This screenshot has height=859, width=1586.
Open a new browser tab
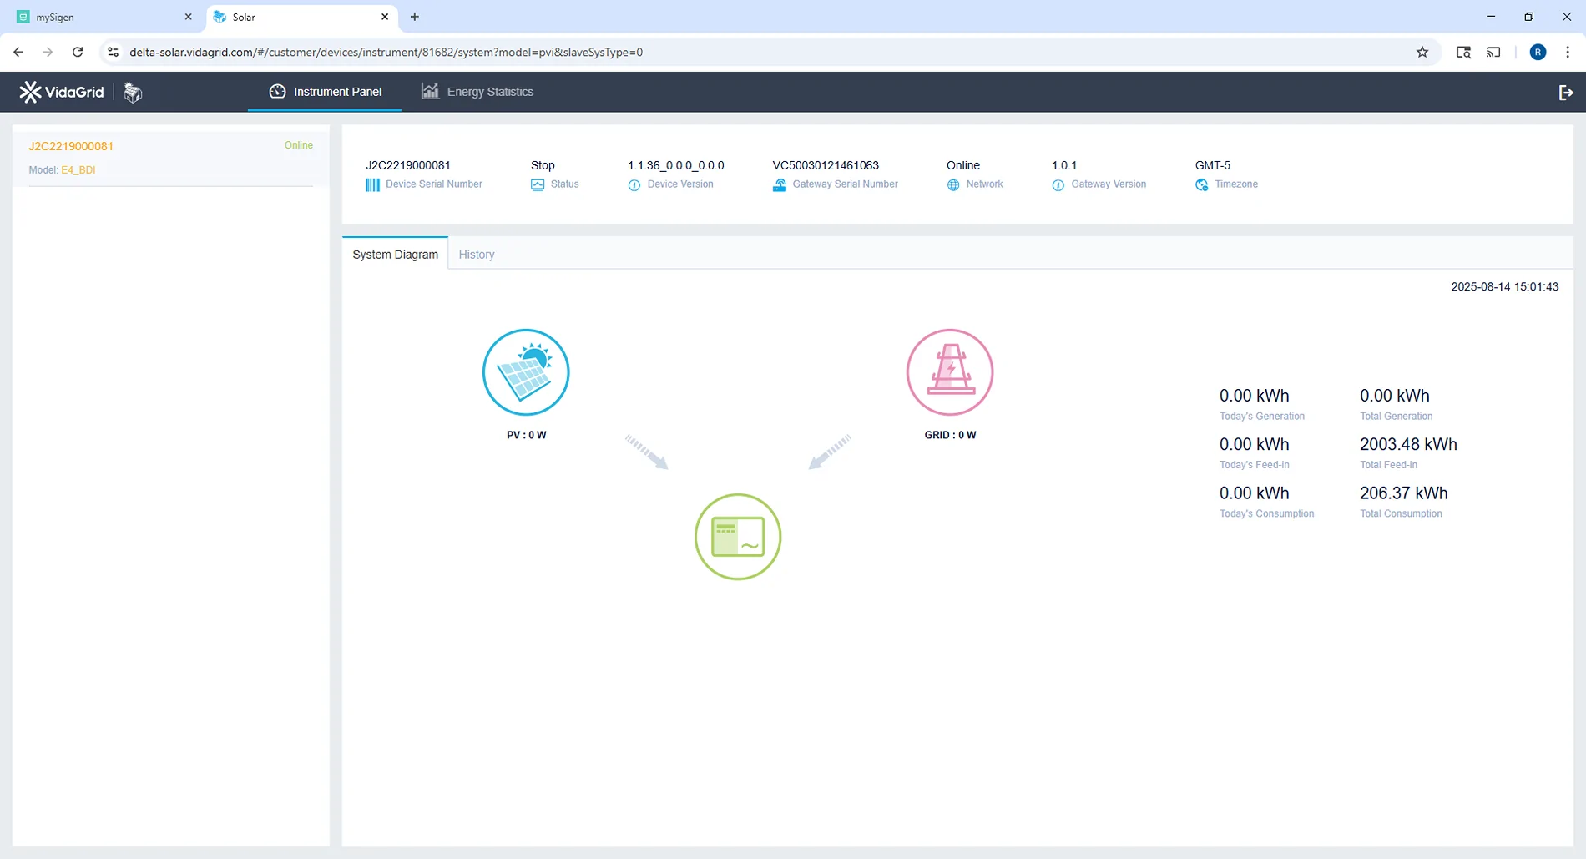tap(415, 17)
